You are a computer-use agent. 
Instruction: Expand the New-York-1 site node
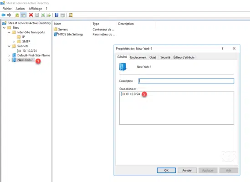9,60
